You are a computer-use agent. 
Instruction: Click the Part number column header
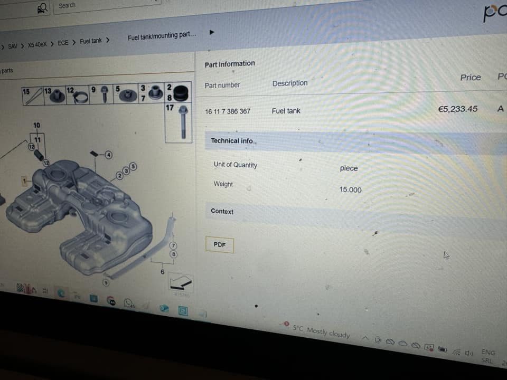coord(222,85)
